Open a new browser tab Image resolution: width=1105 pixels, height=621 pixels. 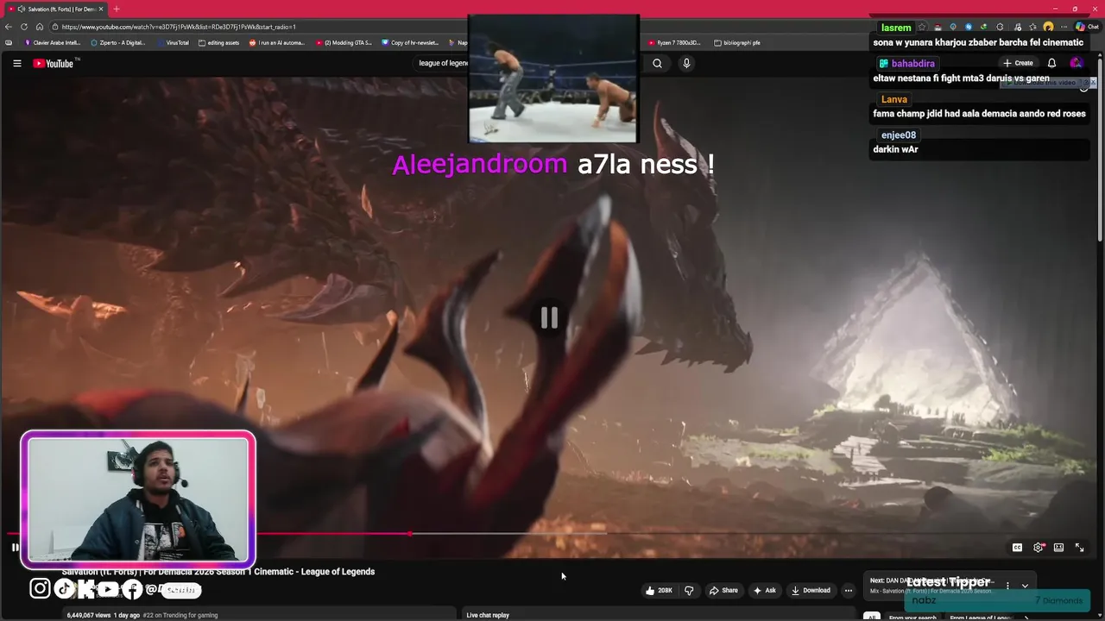[x=117, y=9]
